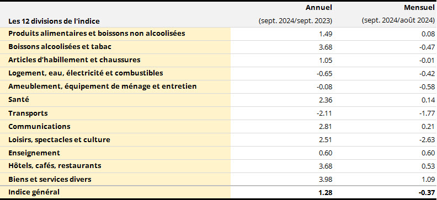Select the Hôtels, cafés, restaurants row
Image resolution: width=437 pixels, height=200 pixels.
pyautogui.click(x=218, y=166)
